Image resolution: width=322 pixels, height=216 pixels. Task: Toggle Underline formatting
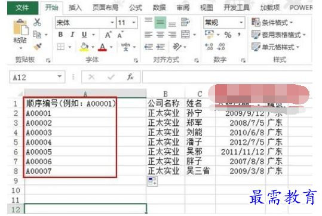[x=84, y=35]
